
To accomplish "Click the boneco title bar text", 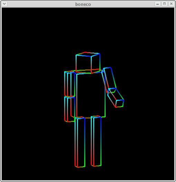I will click(x=83, y=4).
